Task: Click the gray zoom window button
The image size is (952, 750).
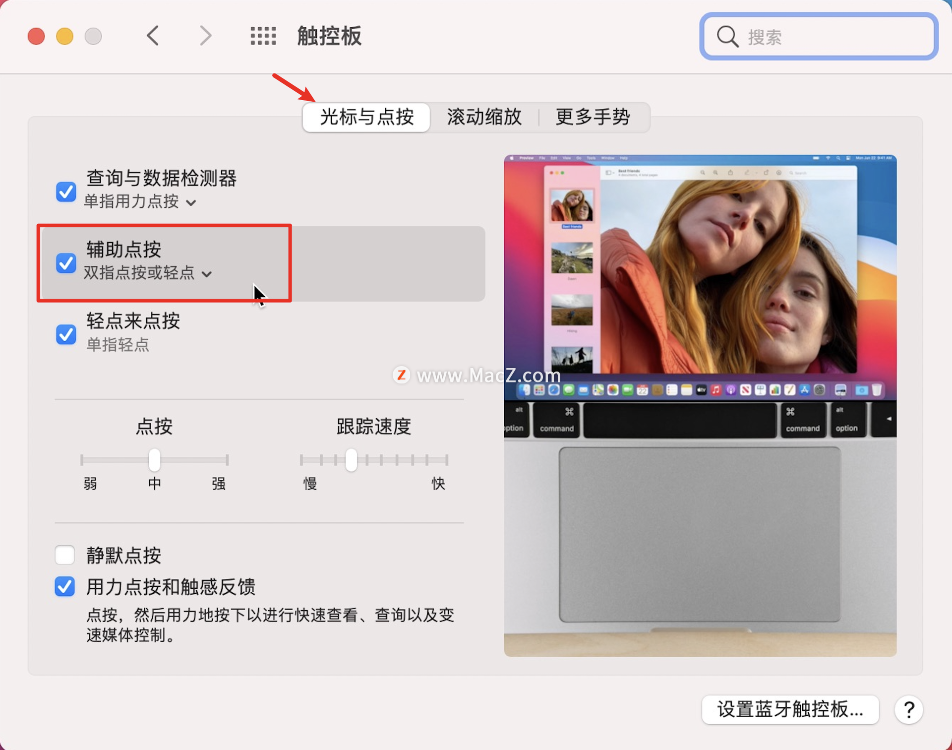Action: tap(93, 36)
